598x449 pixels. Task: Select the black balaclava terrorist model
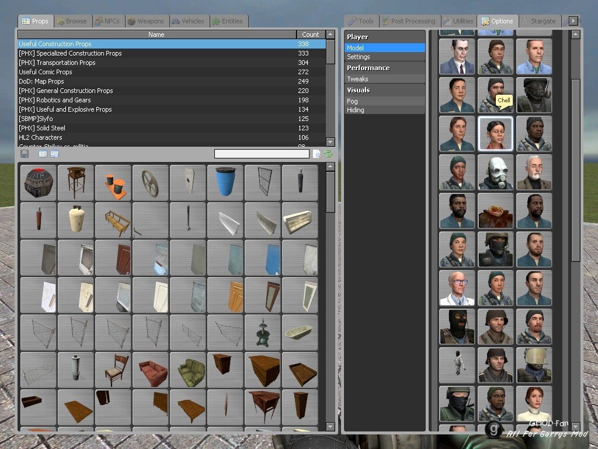click(457, 326)
